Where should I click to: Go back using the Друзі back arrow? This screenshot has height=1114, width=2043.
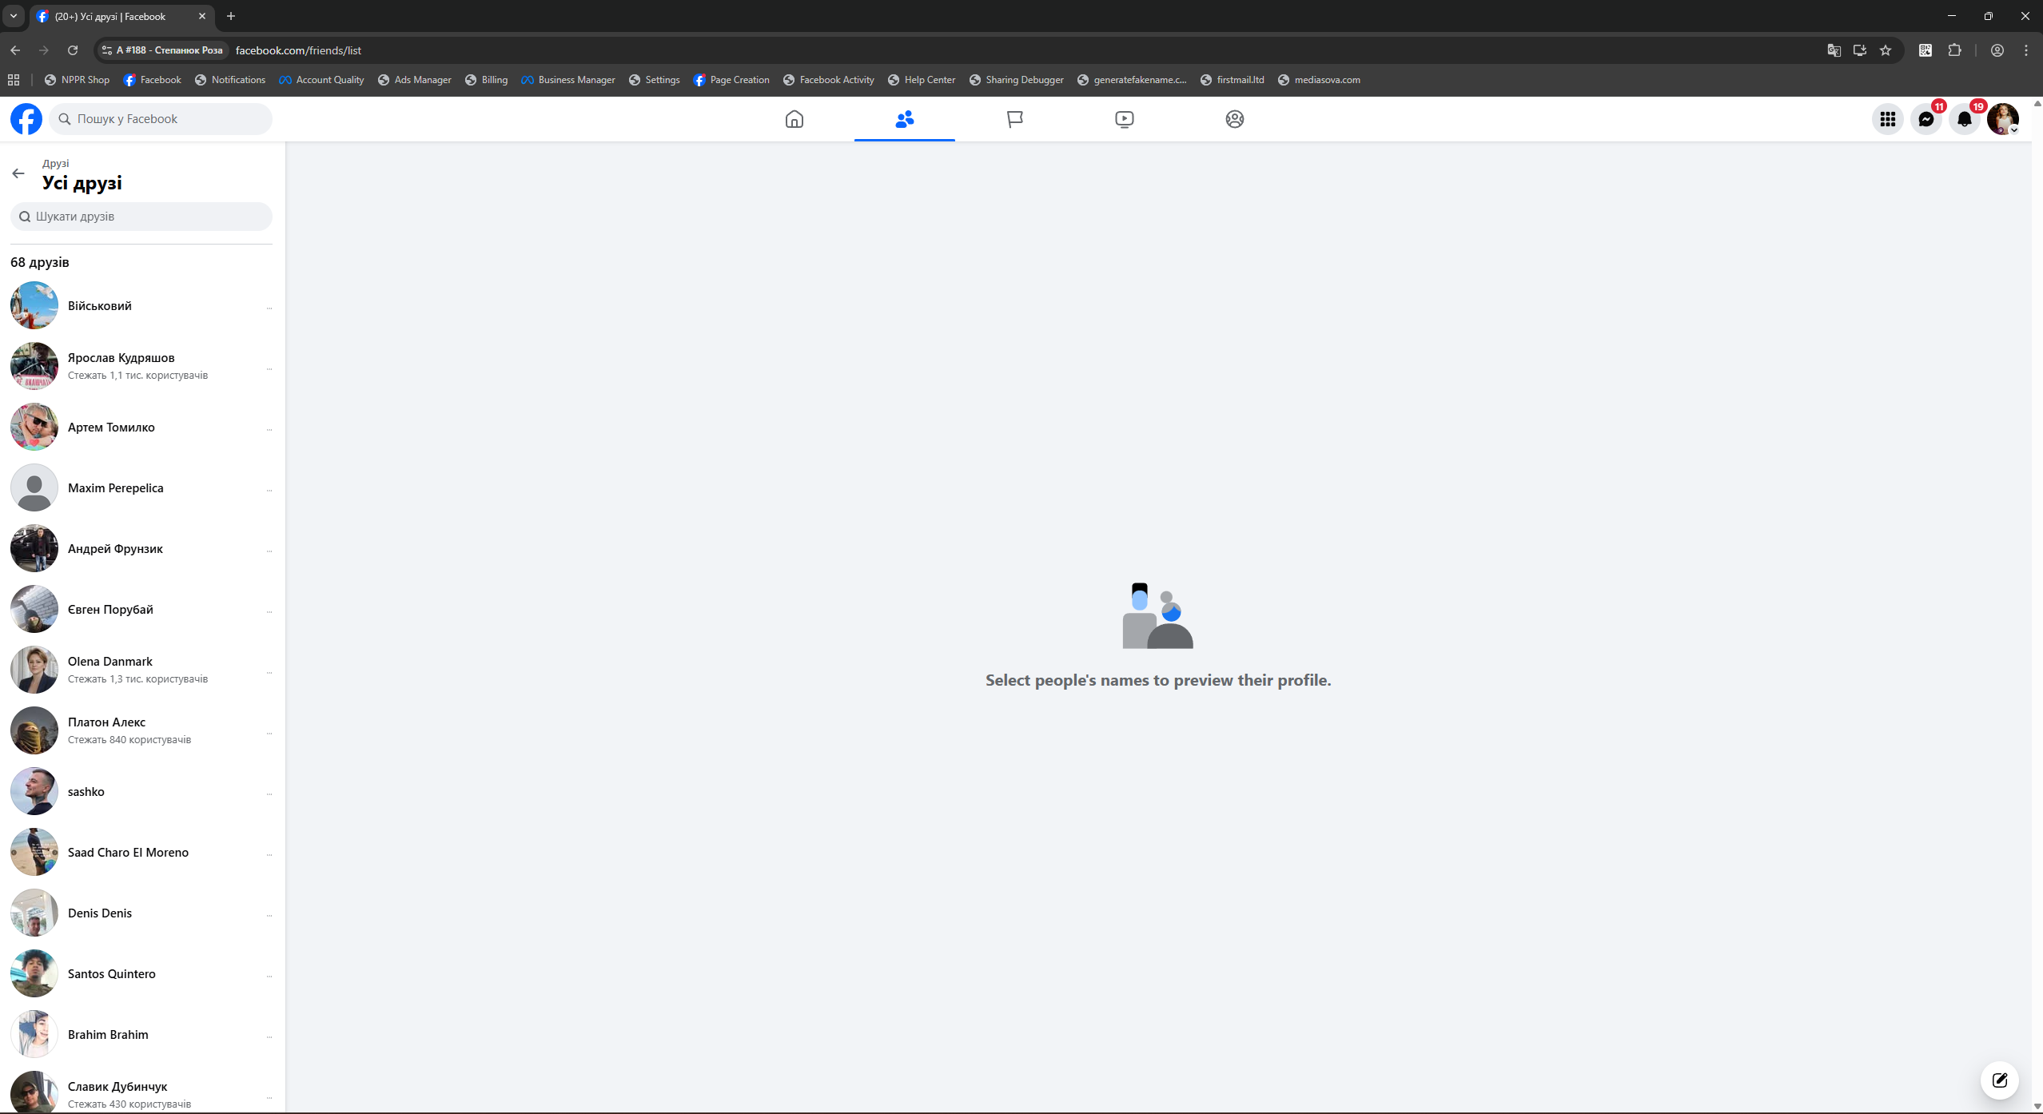pyautogui.click(x=18, y=173)
